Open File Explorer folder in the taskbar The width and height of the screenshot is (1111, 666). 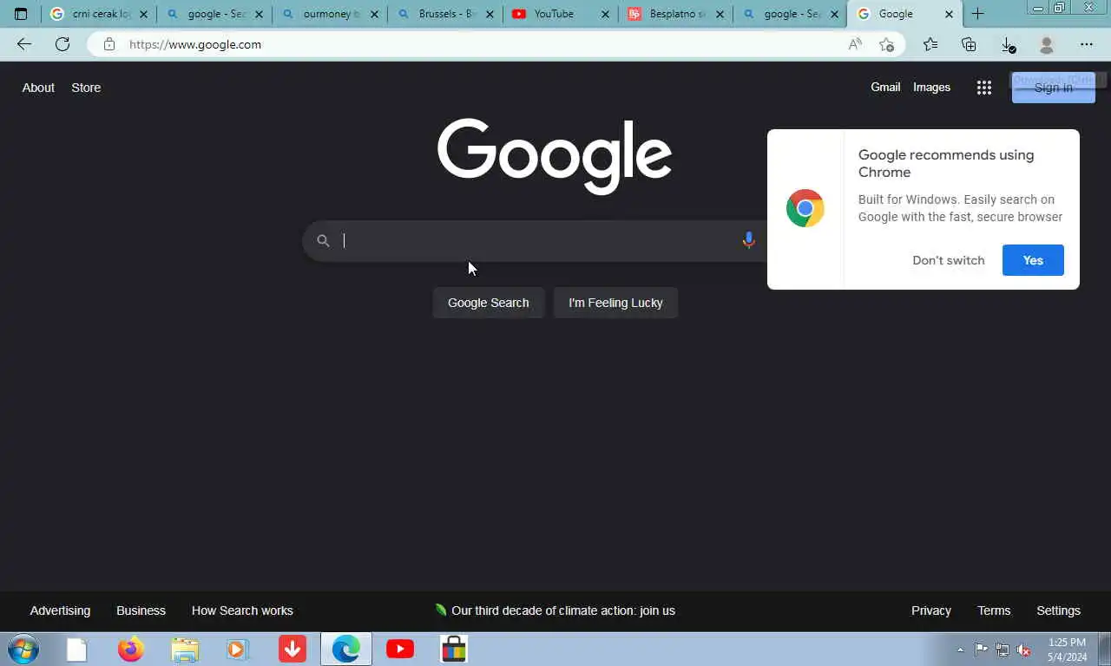(x=185, y=649)
